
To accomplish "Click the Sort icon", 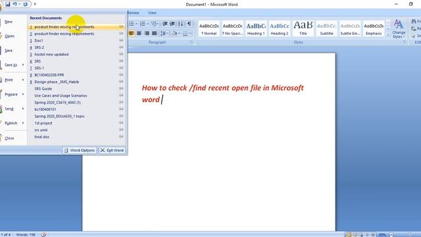I will click(180, 24).
